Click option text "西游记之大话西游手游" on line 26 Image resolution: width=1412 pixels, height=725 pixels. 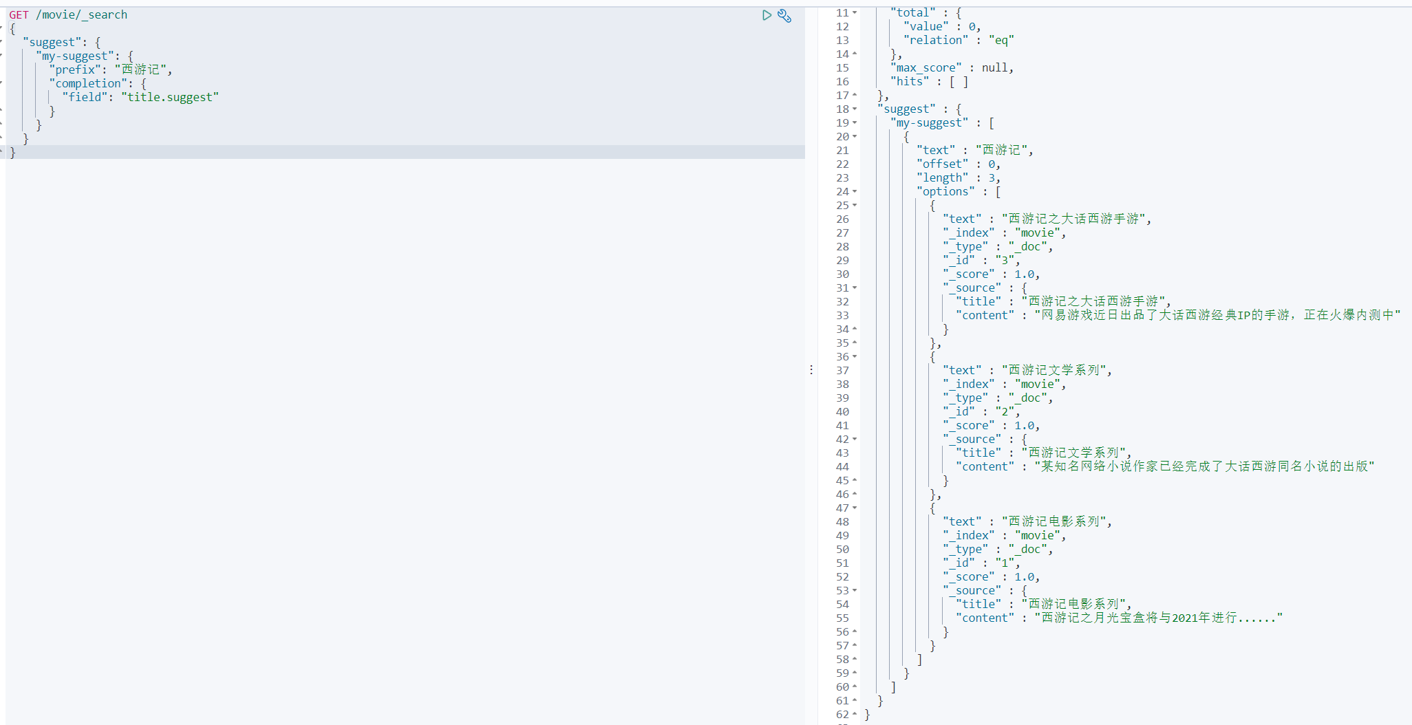coord(1073,219)
